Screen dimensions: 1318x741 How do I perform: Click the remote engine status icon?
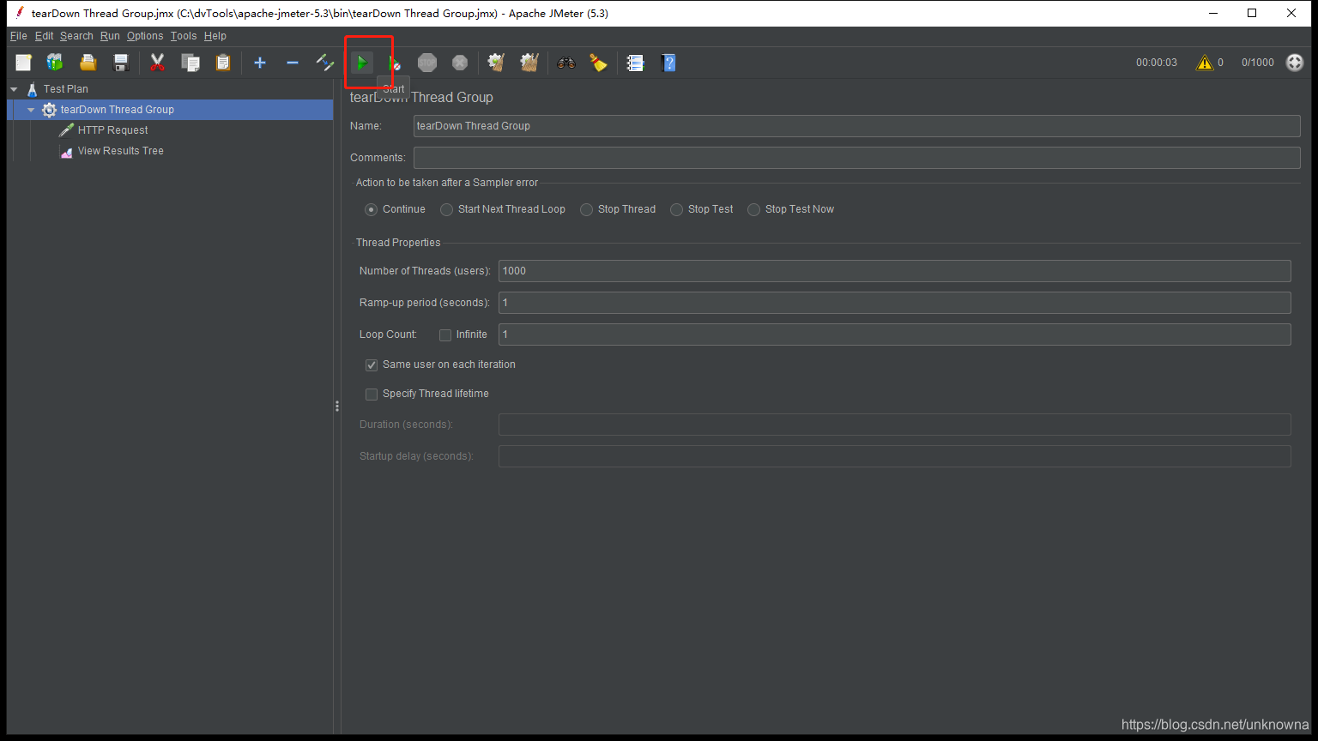1295,63
